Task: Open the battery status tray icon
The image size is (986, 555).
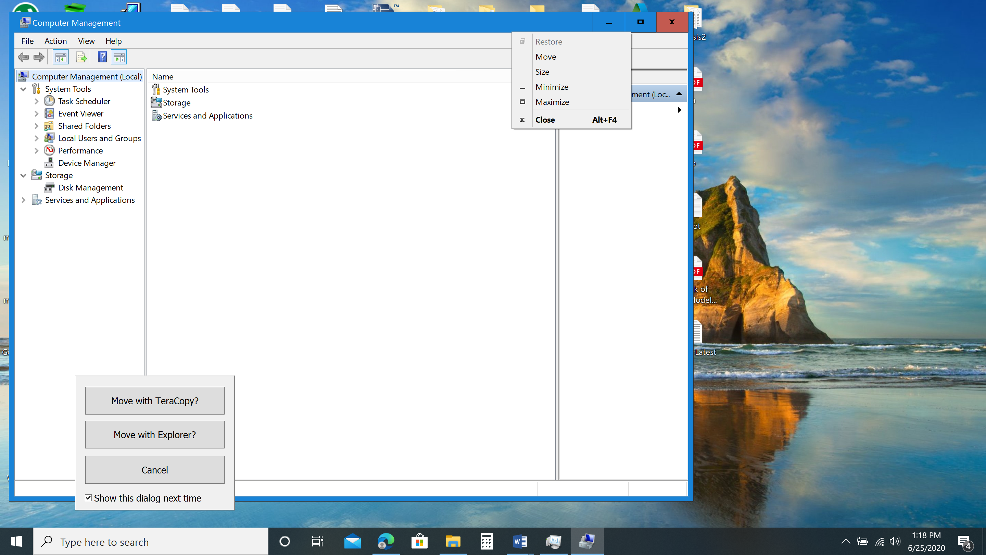Action: [862, 542]
